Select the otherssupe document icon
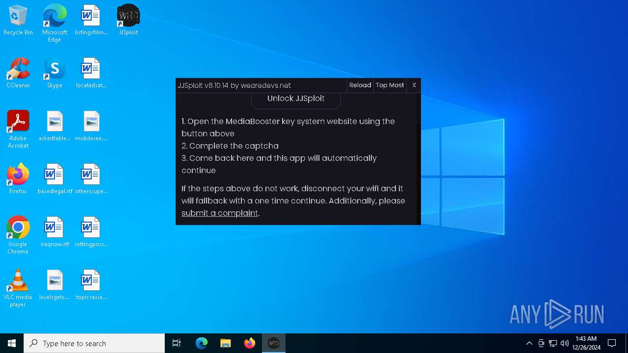The width and height of the screenshot is (628, 353). coord(91,179)
